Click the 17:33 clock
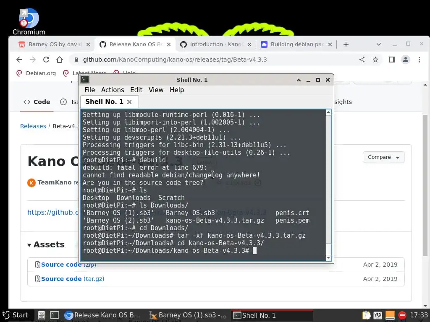 419,315
